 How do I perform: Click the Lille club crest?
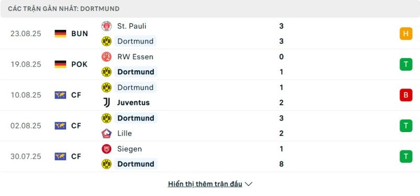(x=107, y=134)
